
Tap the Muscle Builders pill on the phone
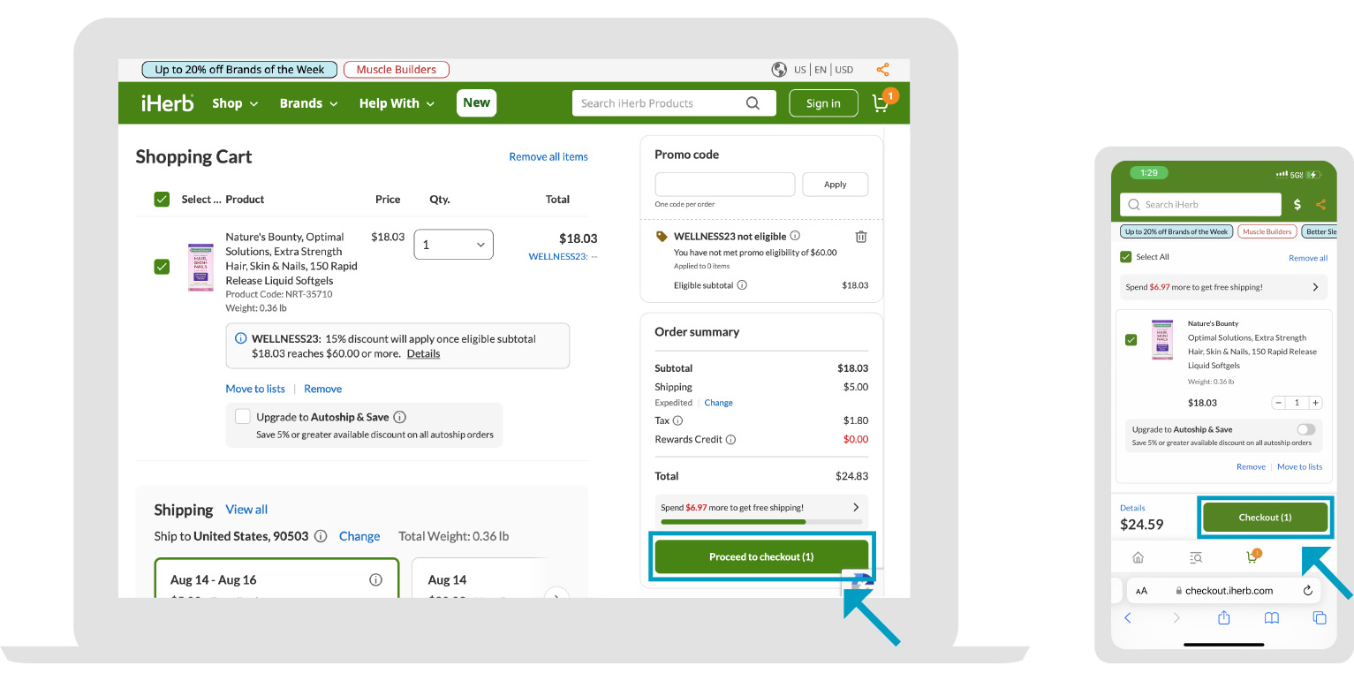click(1267, 231)
